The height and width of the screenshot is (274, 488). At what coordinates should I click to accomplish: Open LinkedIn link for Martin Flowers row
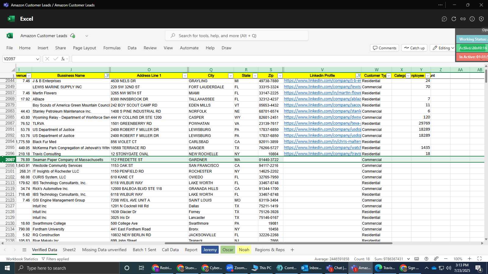pos(322,93)
